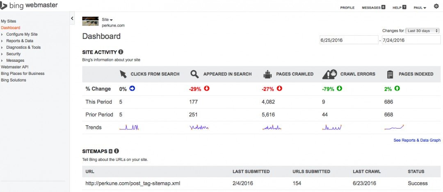The height and width of the screenshot is (192, 443).
Task: Select Dashboard in sidebar
Action: (10, 27)
